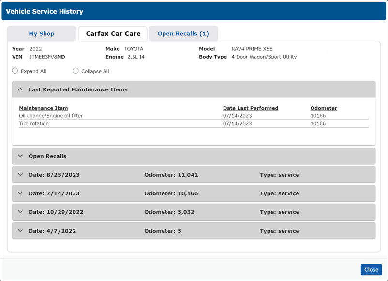
Task: Click the body type 4 Door Wagon/Sport Utility
Action: click(x=264, y=57)
